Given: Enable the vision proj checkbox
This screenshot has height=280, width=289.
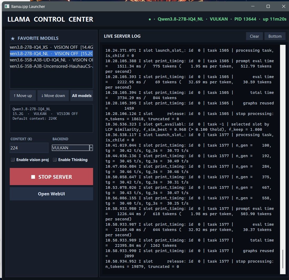Looking at the screenshot, I should point(13,160).
